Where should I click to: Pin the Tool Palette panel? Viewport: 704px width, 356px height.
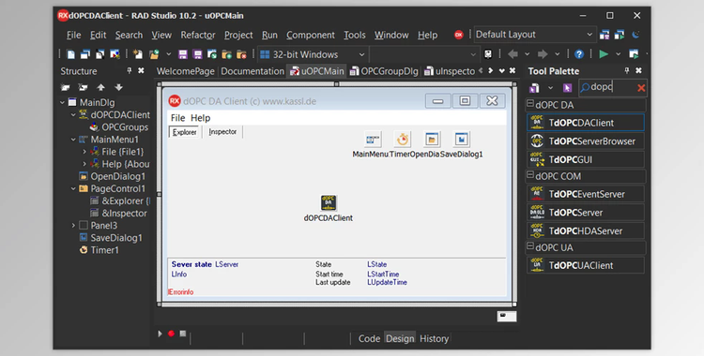627,70
